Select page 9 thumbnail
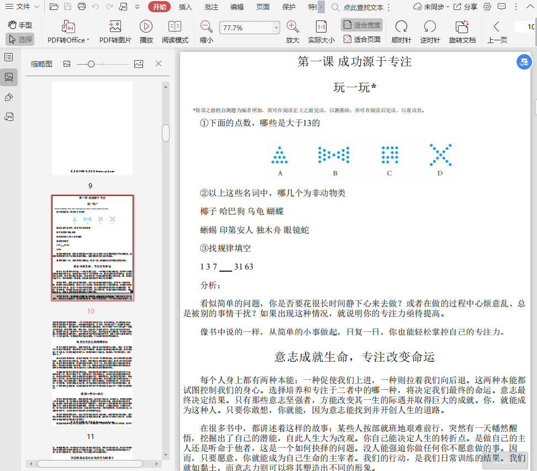Screen dimensions: 537x471 tap(92, 128)
